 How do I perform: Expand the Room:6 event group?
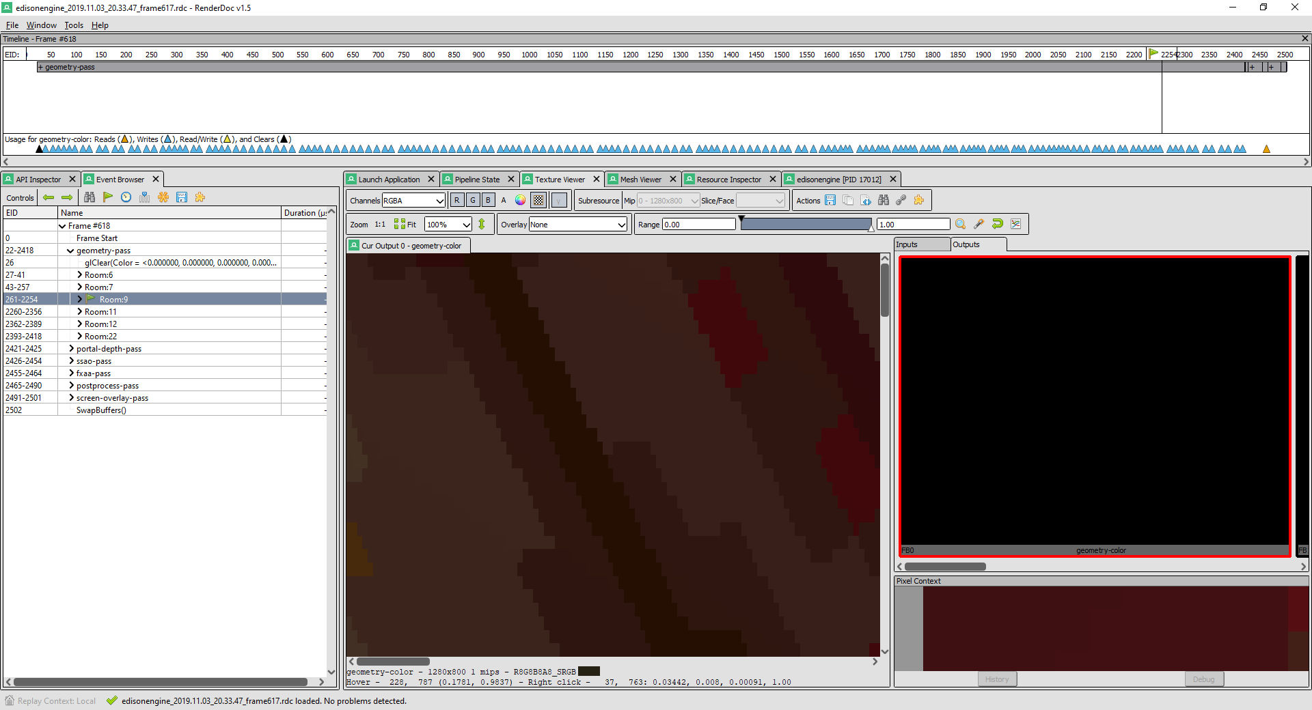[81, 274]
